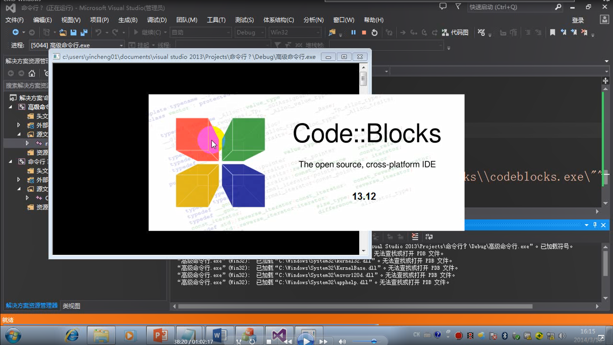Clear all output with the Output panel icon
This screenshot has width=613, height=345.
coord(415,237)
